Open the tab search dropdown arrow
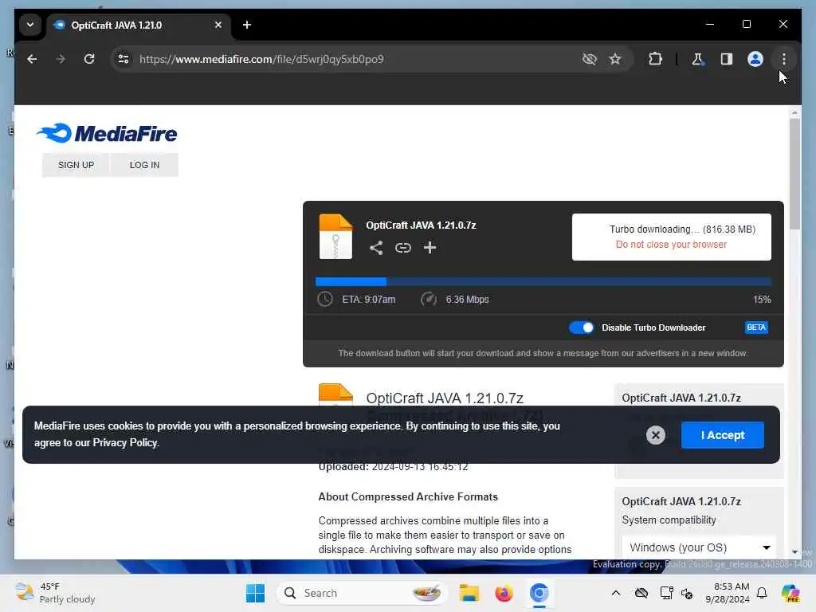This screenshot has width=816, height=612. pyautogui.click(x=30, y=25)
